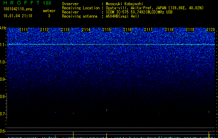Click the 2112 time marker
Viewport: 218px width, 138px height.
tap(44, 30)
